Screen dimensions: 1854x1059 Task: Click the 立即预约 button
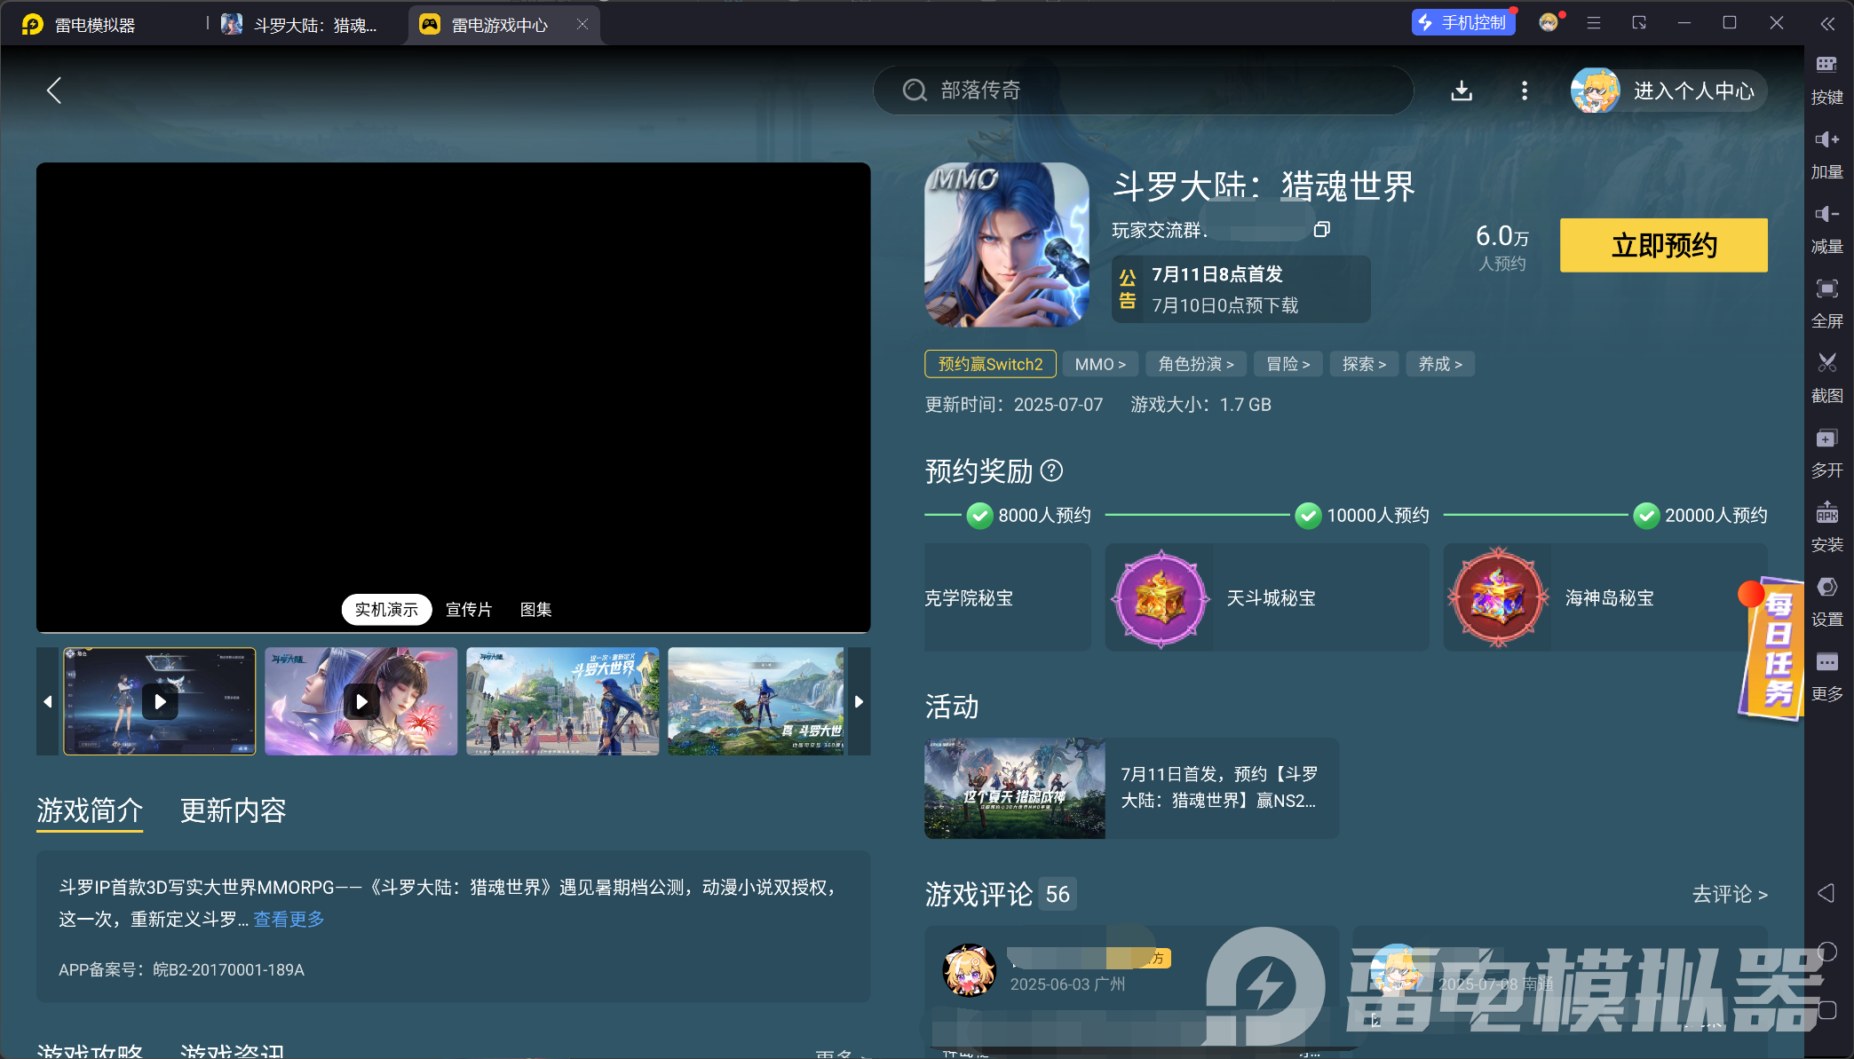[1663, 245]
